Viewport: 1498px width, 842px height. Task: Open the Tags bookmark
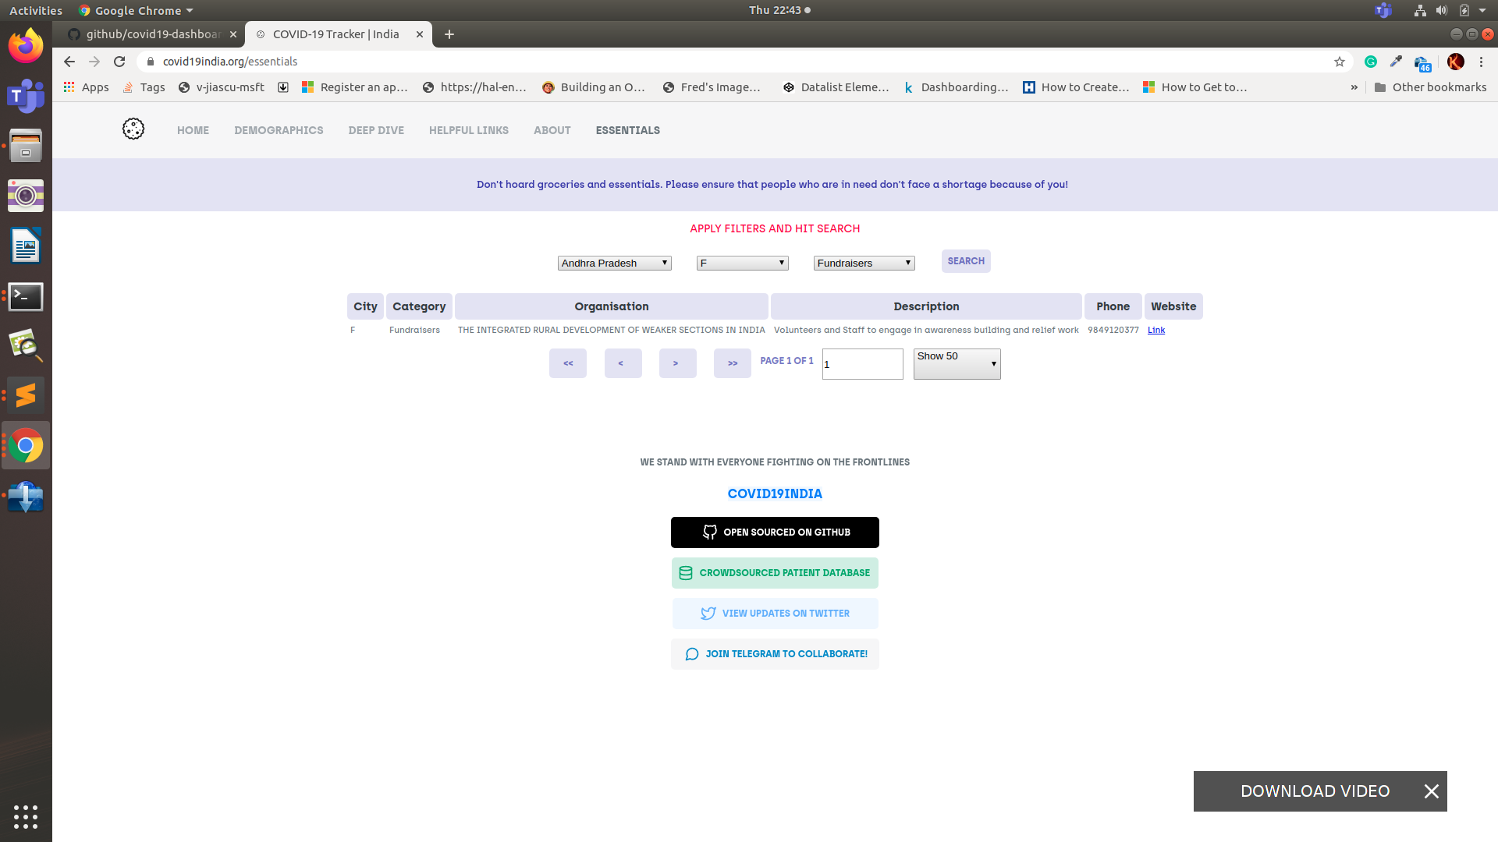click(x=144, y=87)
